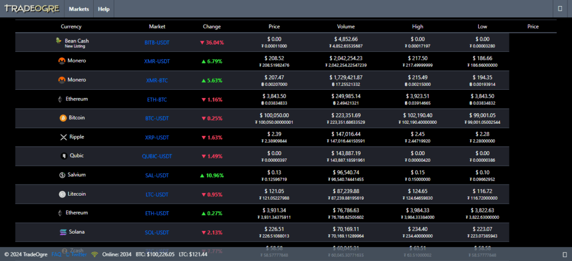The width and height of the screenshot is (572, 261).
Task: Click the Salvium coin icon
Action: point(63,175)
